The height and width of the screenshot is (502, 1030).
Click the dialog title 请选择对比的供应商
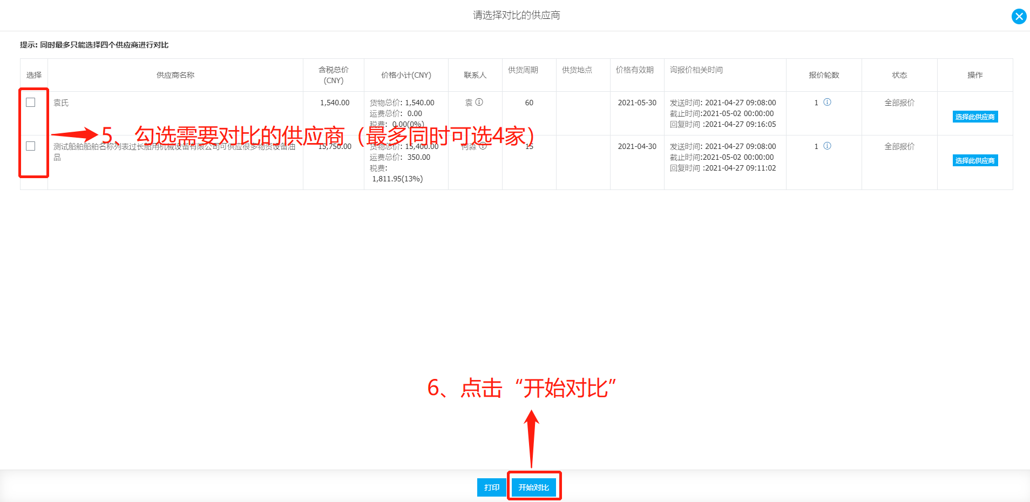(x=517, y=15)
